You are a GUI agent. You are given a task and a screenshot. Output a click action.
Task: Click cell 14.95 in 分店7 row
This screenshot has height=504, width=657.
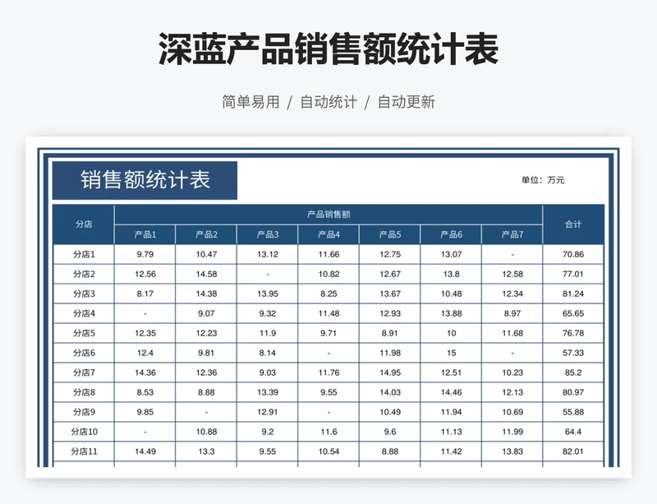389,372
